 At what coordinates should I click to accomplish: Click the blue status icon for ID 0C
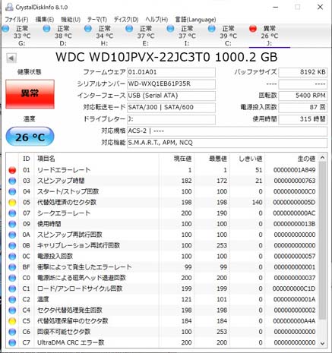tap(12, 257)
